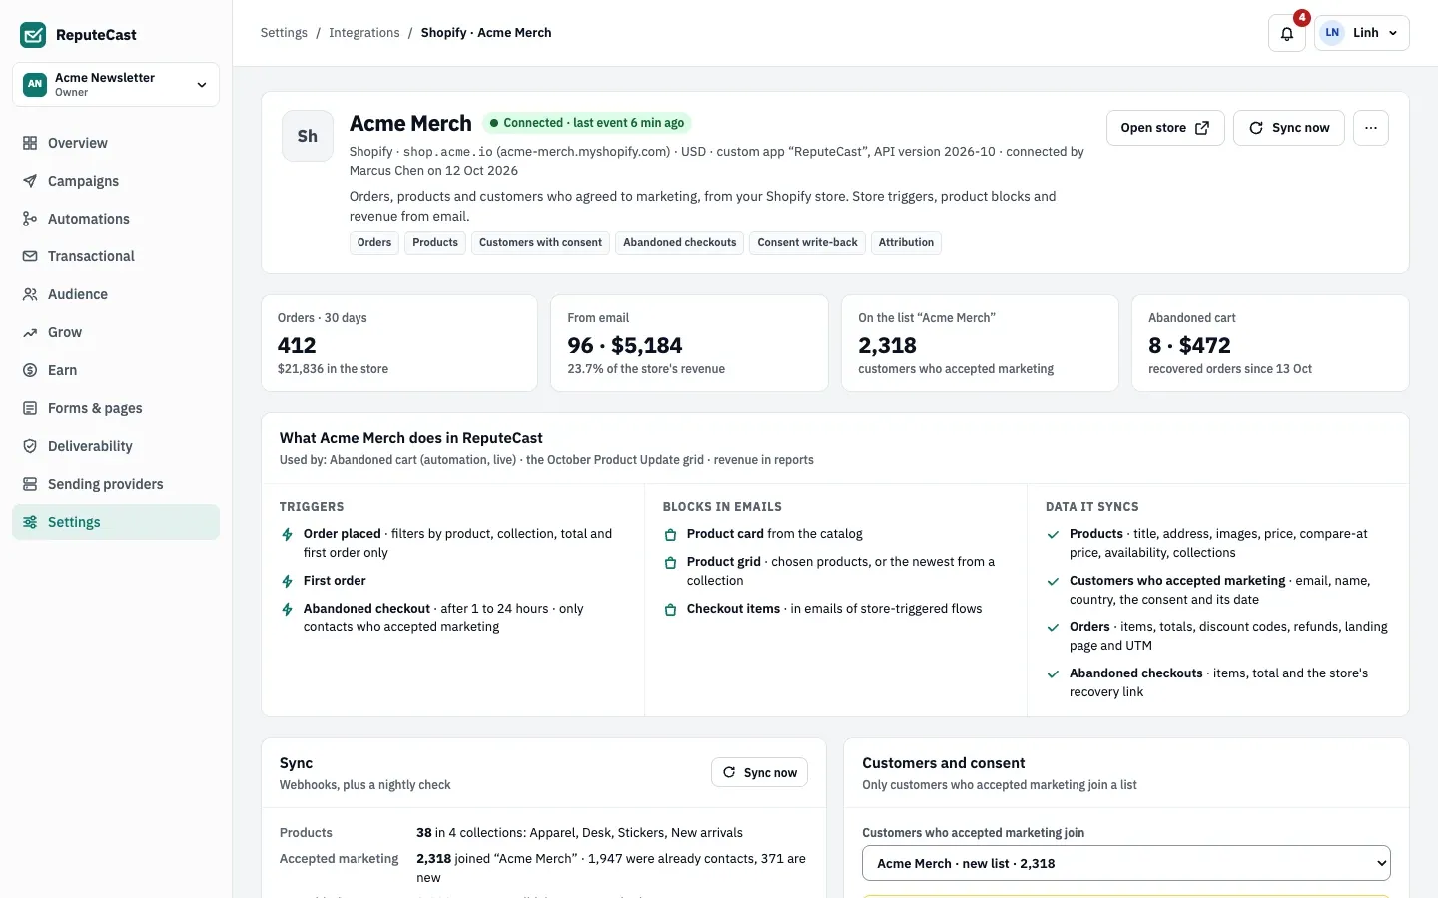
Task: Open Campaigns via its paper-plane icon
Action: 30,181
